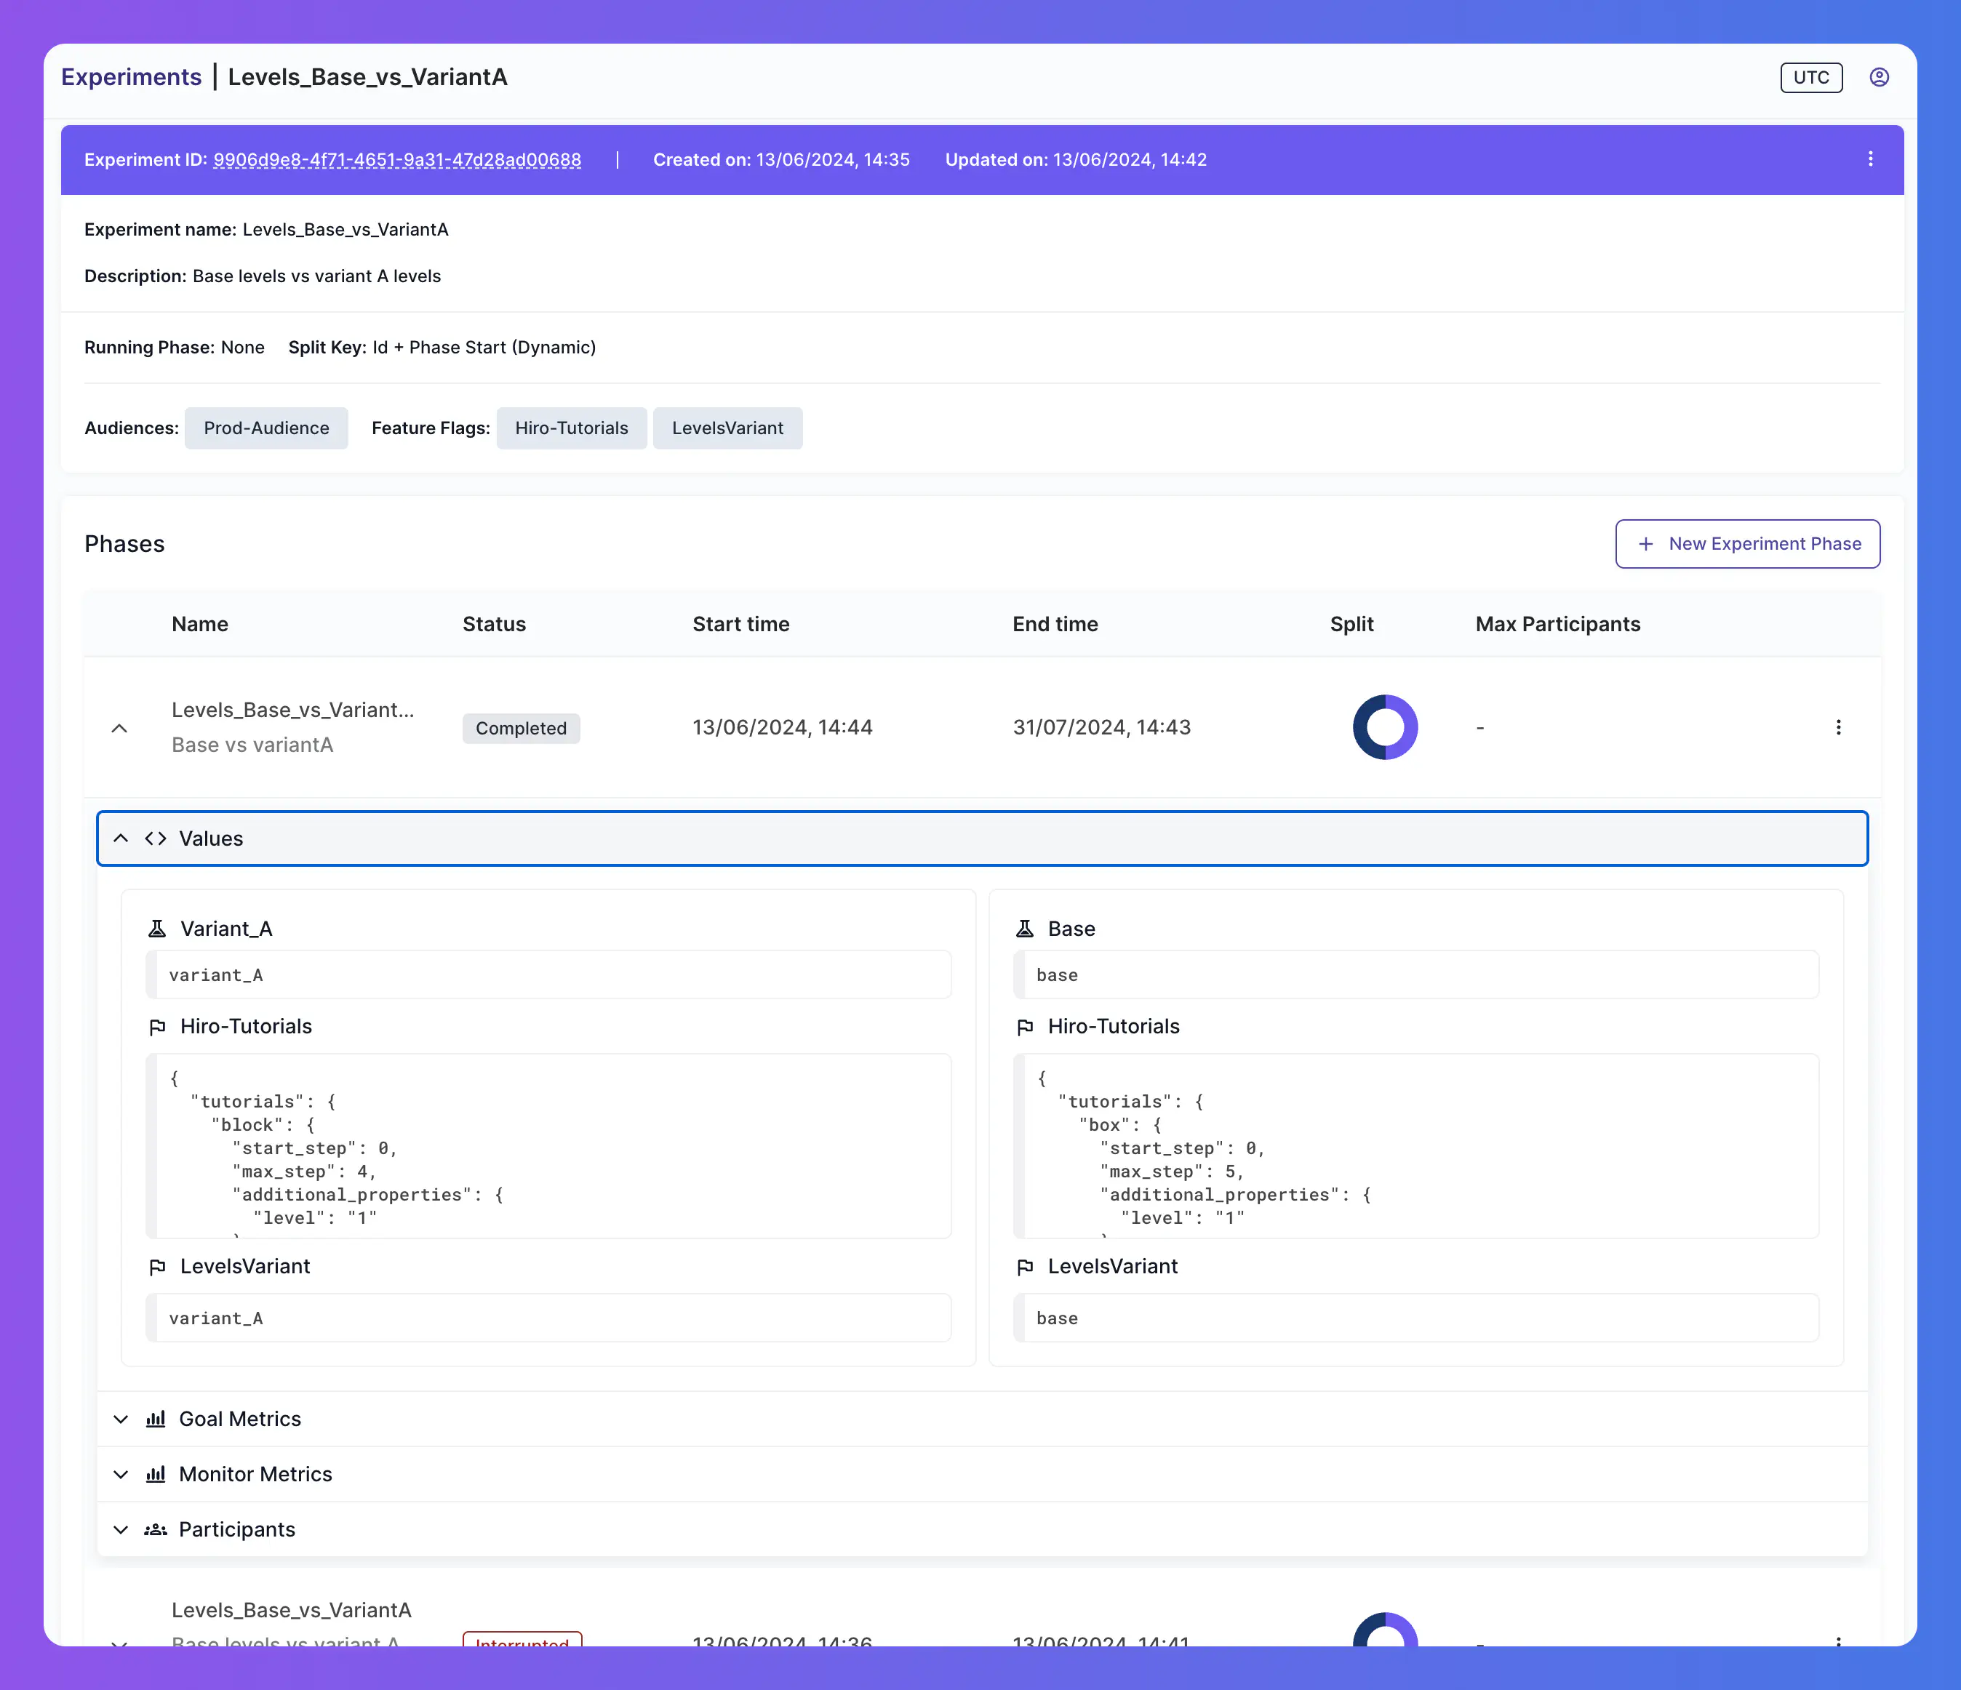Image resolution: width=1961 pixels, height=1690 pixels.
Task: Click the Name column header
Action: tap(200, 625)
